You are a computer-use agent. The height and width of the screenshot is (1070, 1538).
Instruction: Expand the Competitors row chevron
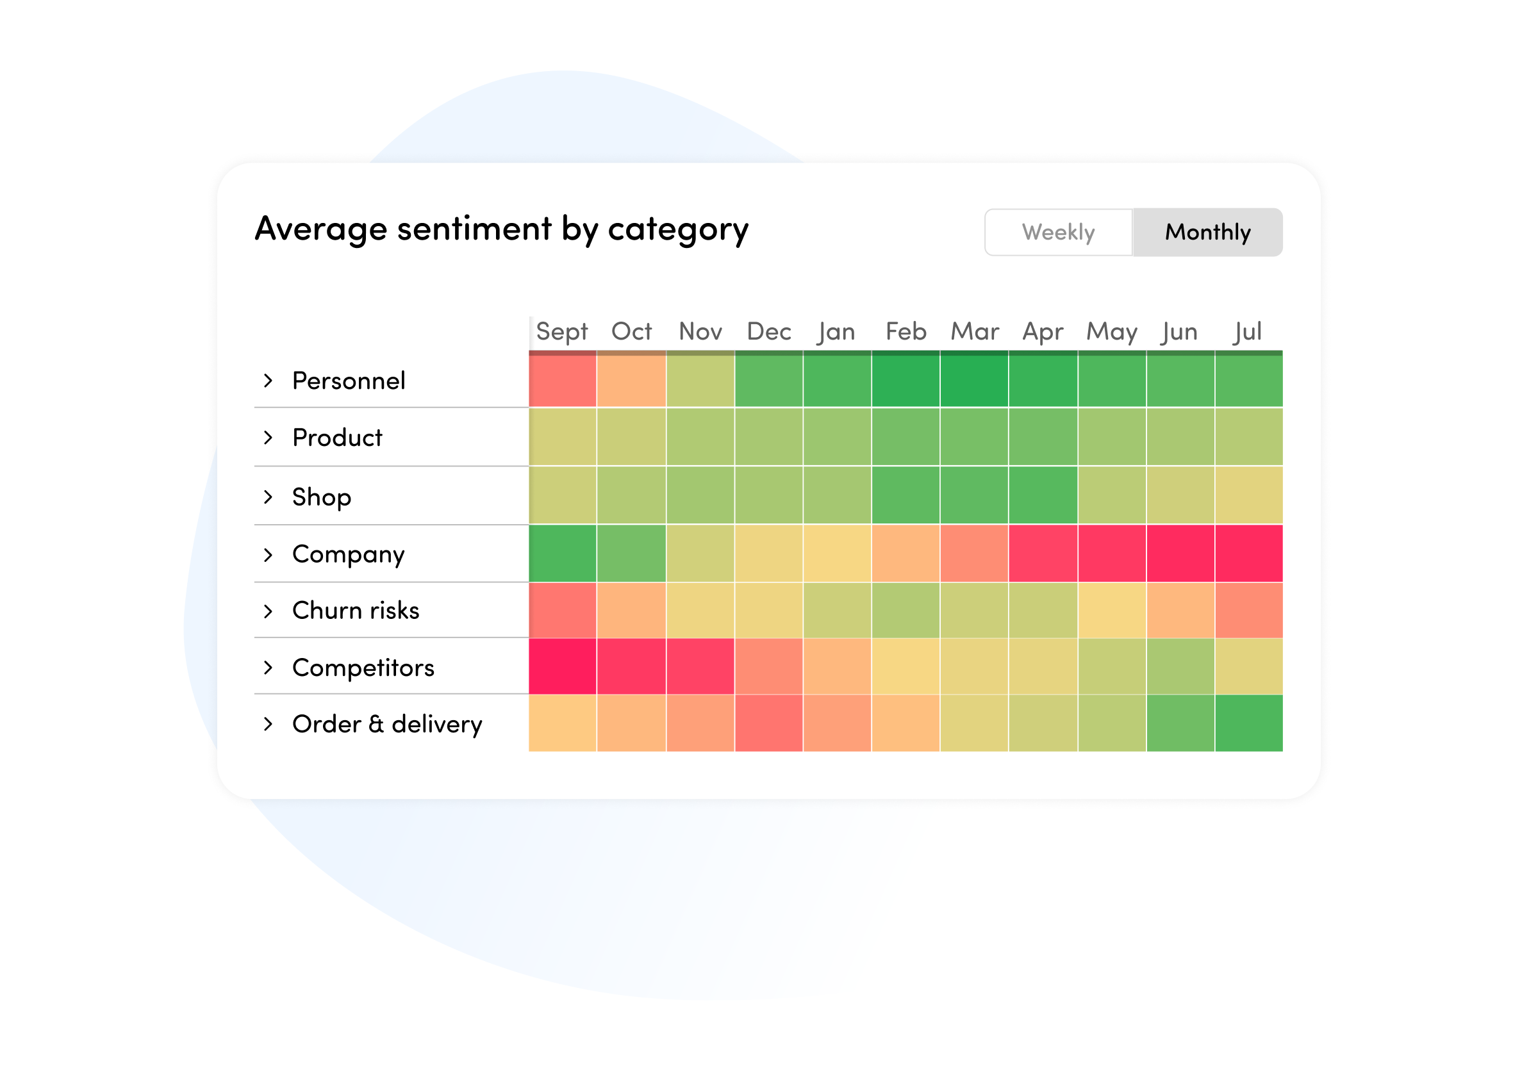point(269,668)
